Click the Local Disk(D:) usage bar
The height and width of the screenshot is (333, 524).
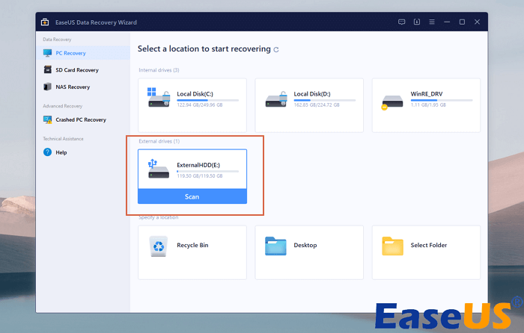click(x=325, y=100)
